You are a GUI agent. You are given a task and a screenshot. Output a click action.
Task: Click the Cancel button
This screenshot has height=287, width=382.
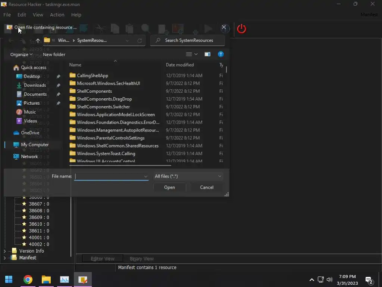(207, 188)
